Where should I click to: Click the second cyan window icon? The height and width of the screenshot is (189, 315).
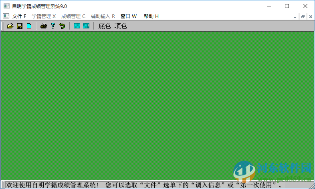pos(86,26)
